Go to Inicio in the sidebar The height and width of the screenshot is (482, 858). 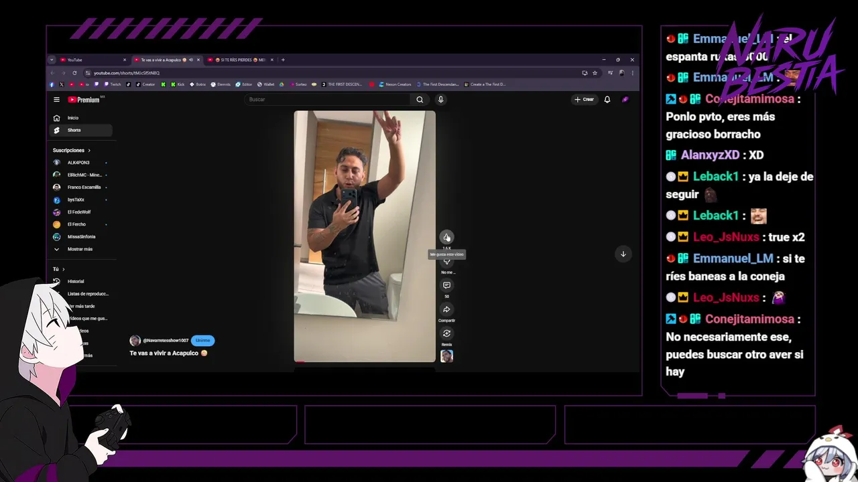coord(80,118)
